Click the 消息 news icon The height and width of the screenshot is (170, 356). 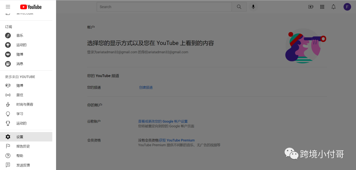8,64
